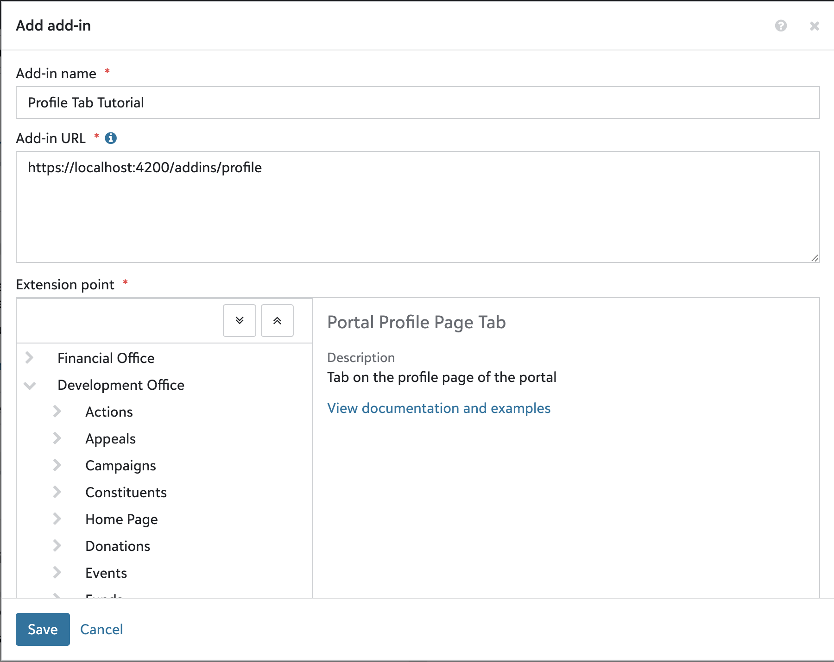Expand the Events chevron
834x662 pixels.
(x=57, y=573)
